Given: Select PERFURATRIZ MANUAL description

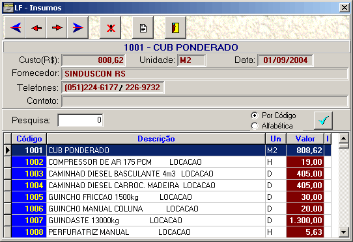Looking at the screenshot, I should 156,232.
